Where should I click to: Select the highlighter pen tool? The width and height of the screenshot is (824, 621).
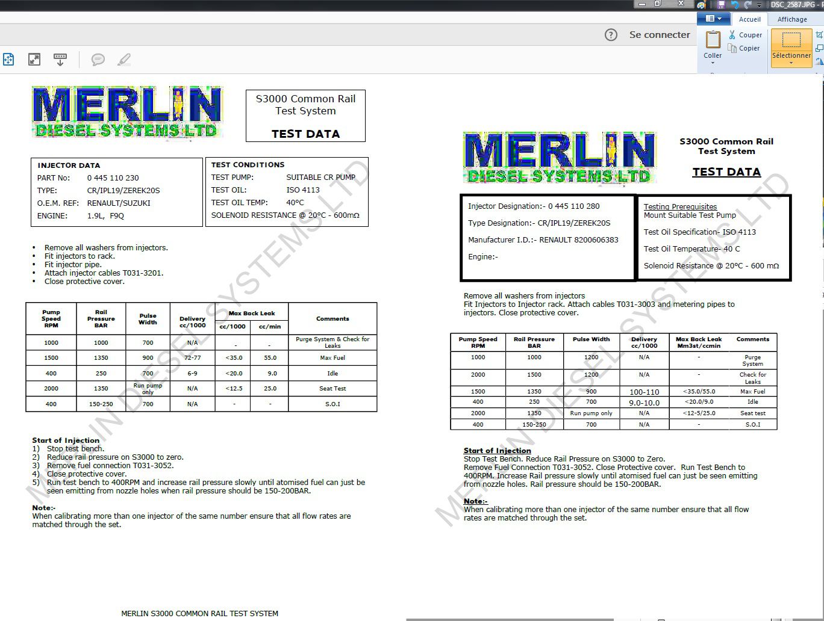coord(124,60)
